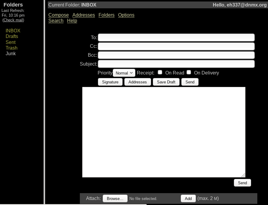Focus the Subject input field
This screenshot has height=205, width=268.
point(176,64)
